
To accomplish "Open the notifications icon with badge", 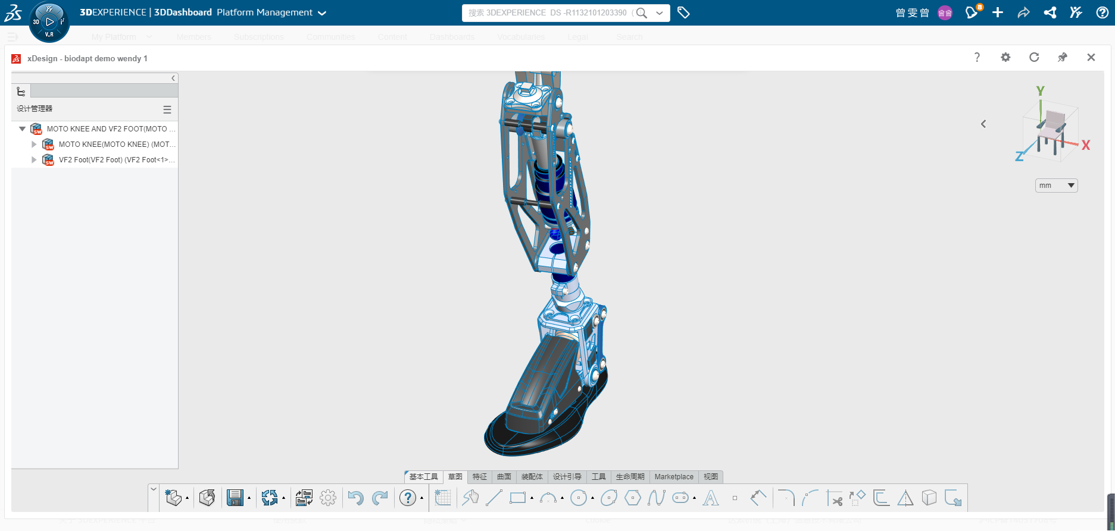I will pos(972,12).
